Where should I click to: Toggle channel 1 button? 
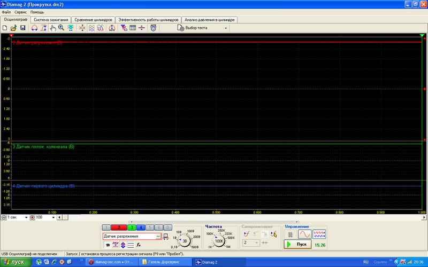pos(106,227)
